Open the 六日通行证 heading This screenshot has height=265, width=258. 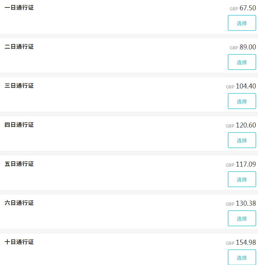pyautogui.click(x=19, y=203)
